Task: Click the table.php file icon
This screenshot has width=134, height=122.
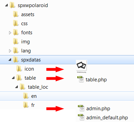Action: [81, 79]
